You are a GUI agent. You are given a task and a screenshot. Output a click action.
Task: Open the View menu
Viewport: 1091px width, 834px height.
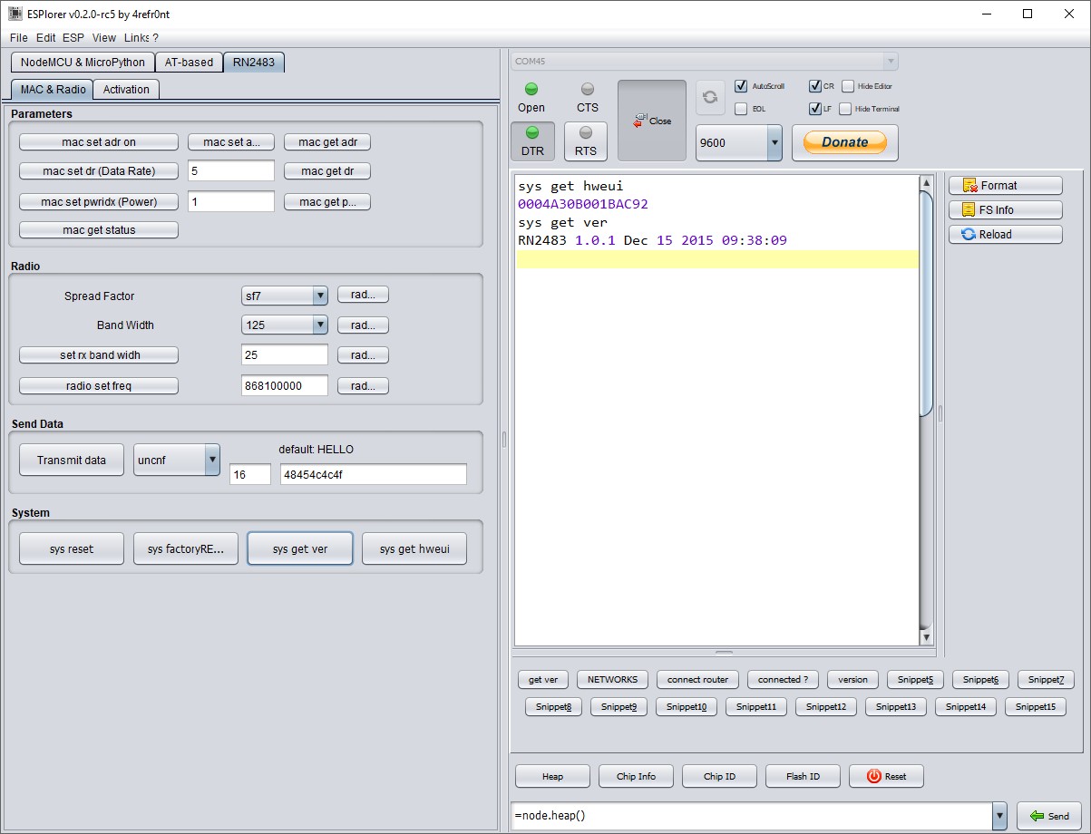point(104,37)
